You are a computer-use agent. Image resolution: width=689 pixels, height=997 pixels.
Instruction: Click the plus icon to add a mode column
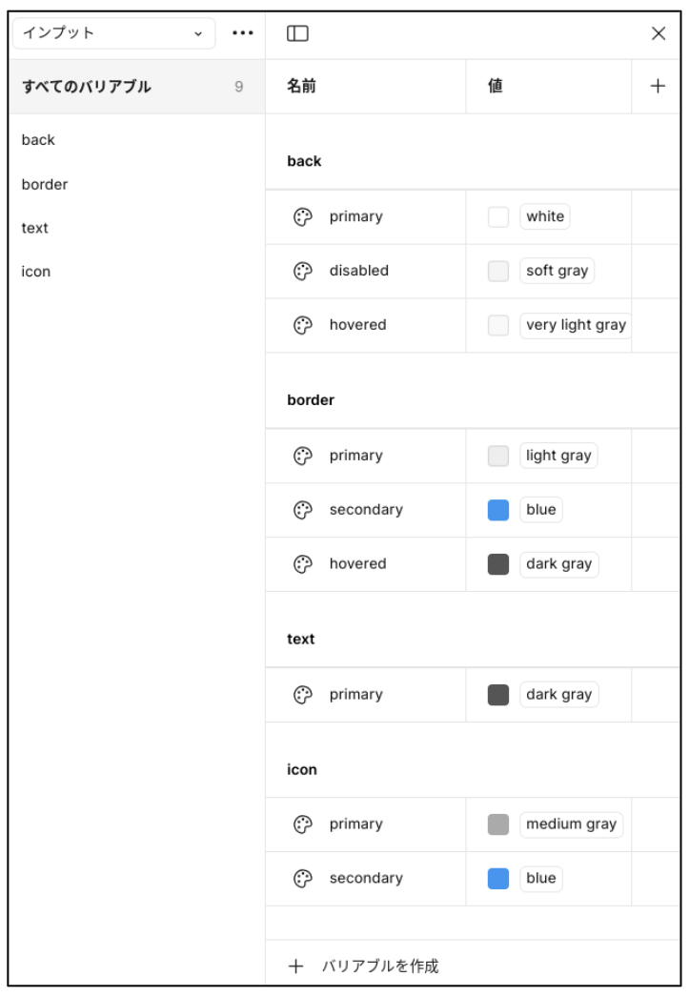(x=657, y=87)
